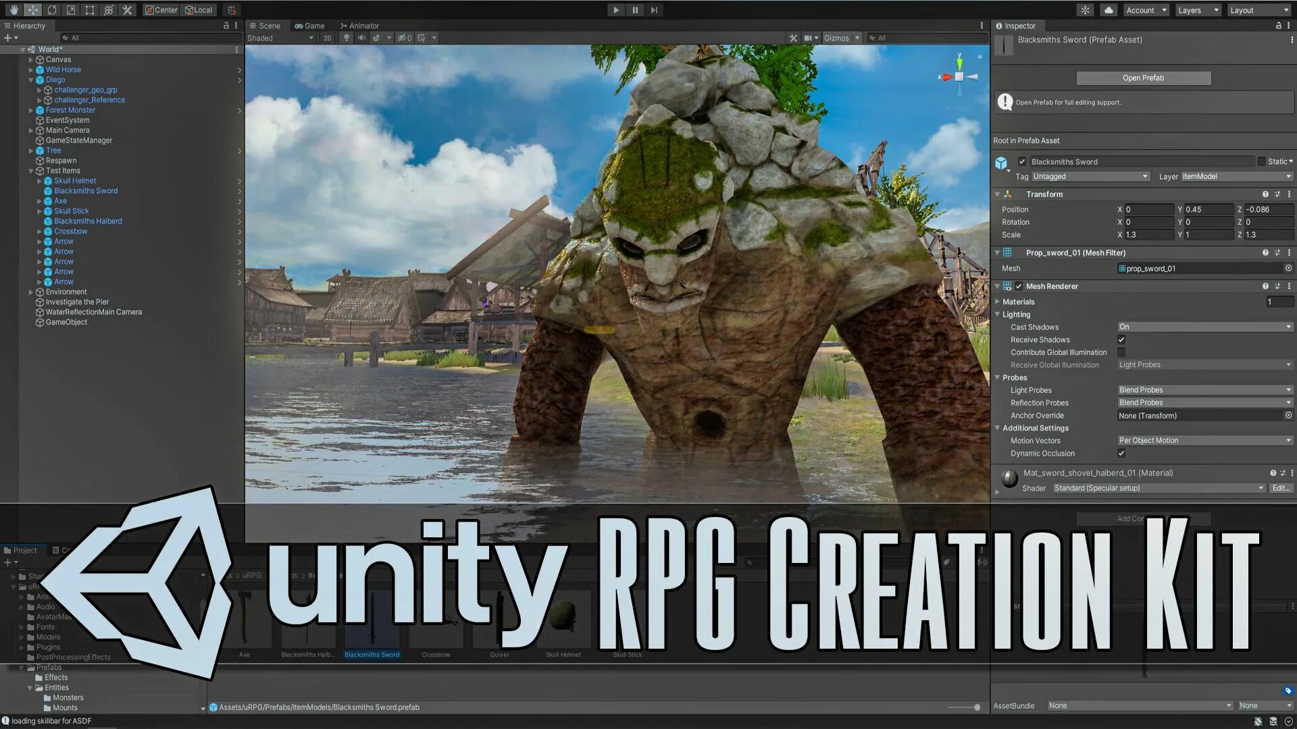Select the Rotate tool

pyautogui.click(x=52, y=10)
